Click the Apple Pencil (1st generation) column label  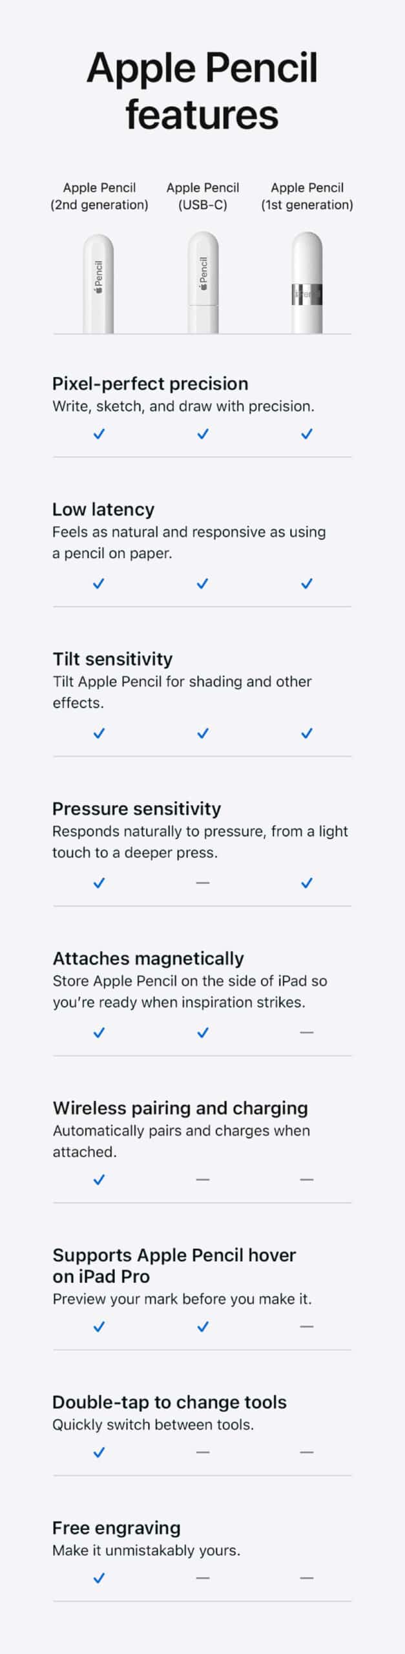[x=307, y=196]
